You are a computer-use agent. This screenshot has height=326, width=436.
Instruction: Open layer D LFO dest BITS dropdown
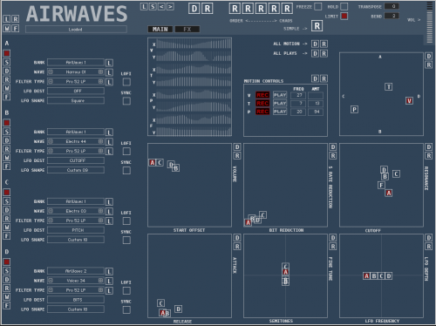click(76, 300)
